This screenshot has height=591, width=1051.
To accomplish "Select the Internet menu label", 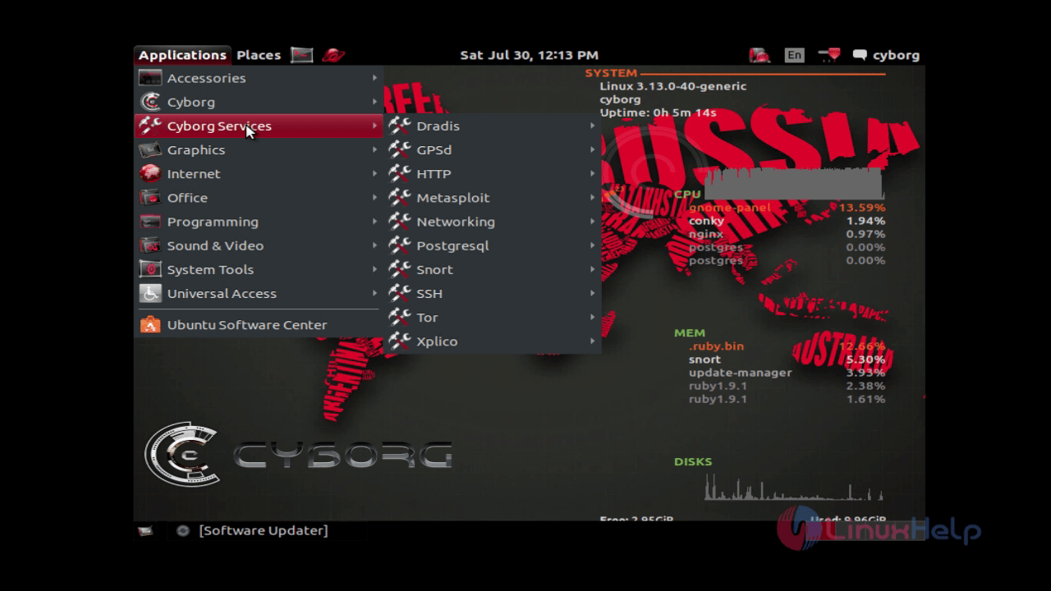I will pyautogui.click(x=194, y=174).
